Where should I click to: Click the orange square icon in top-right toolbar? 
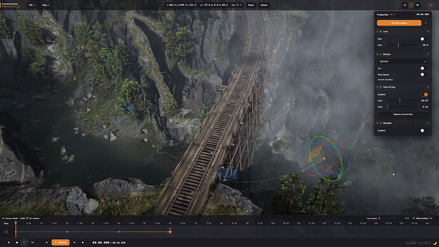coord(411,5)
